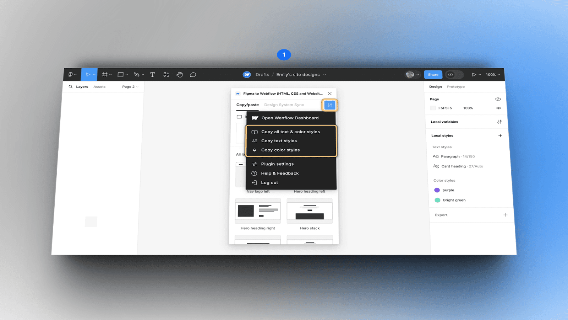Click the Drafts breadcrumb link
This screenshot has width=568, height=320.
coord(262,75)
